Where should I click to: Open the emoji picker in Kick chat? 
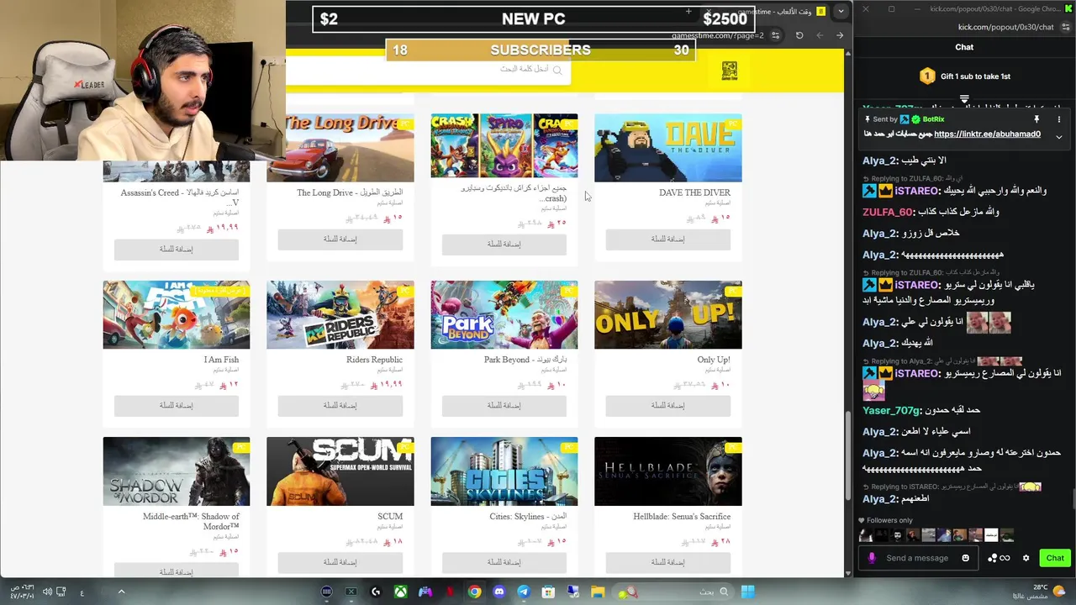965,558
